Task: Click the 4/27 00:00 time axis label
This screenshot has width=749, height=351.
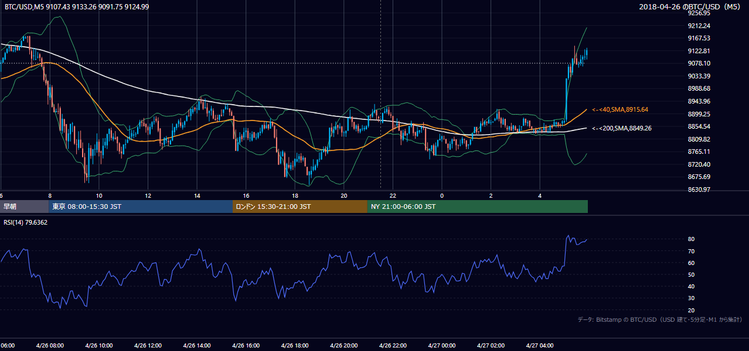Action: [442, 345]
